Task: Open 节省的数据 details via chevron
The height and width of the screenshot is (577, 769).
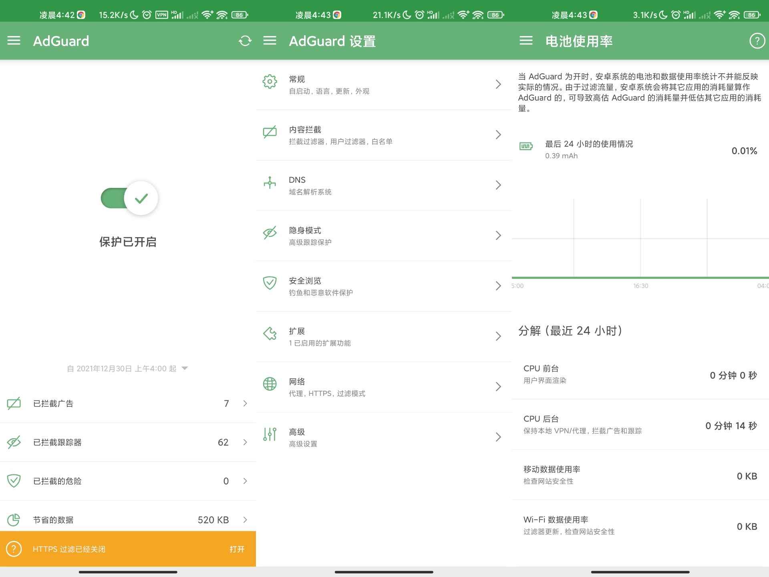Action: [245, 520]
